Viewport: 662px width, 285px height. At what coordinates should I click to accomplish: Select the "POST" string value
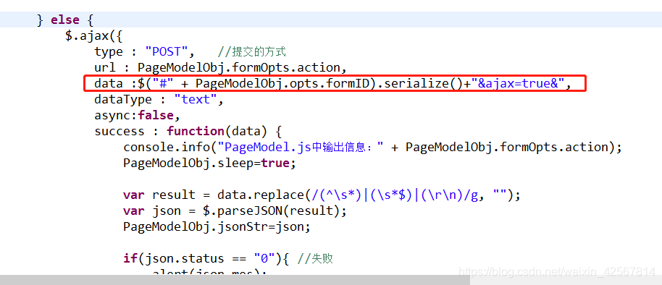pyautogui.click(x=167, y=52)
